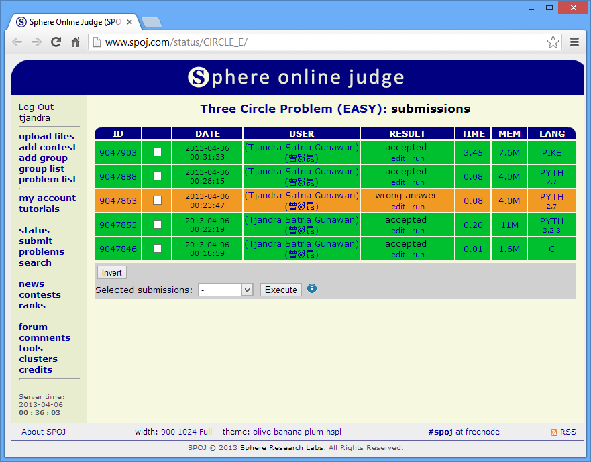Image resolution: width=591 pixels, height=462 pixels.
Task: Click run for submission 9047855
Action: pos(418,231)
